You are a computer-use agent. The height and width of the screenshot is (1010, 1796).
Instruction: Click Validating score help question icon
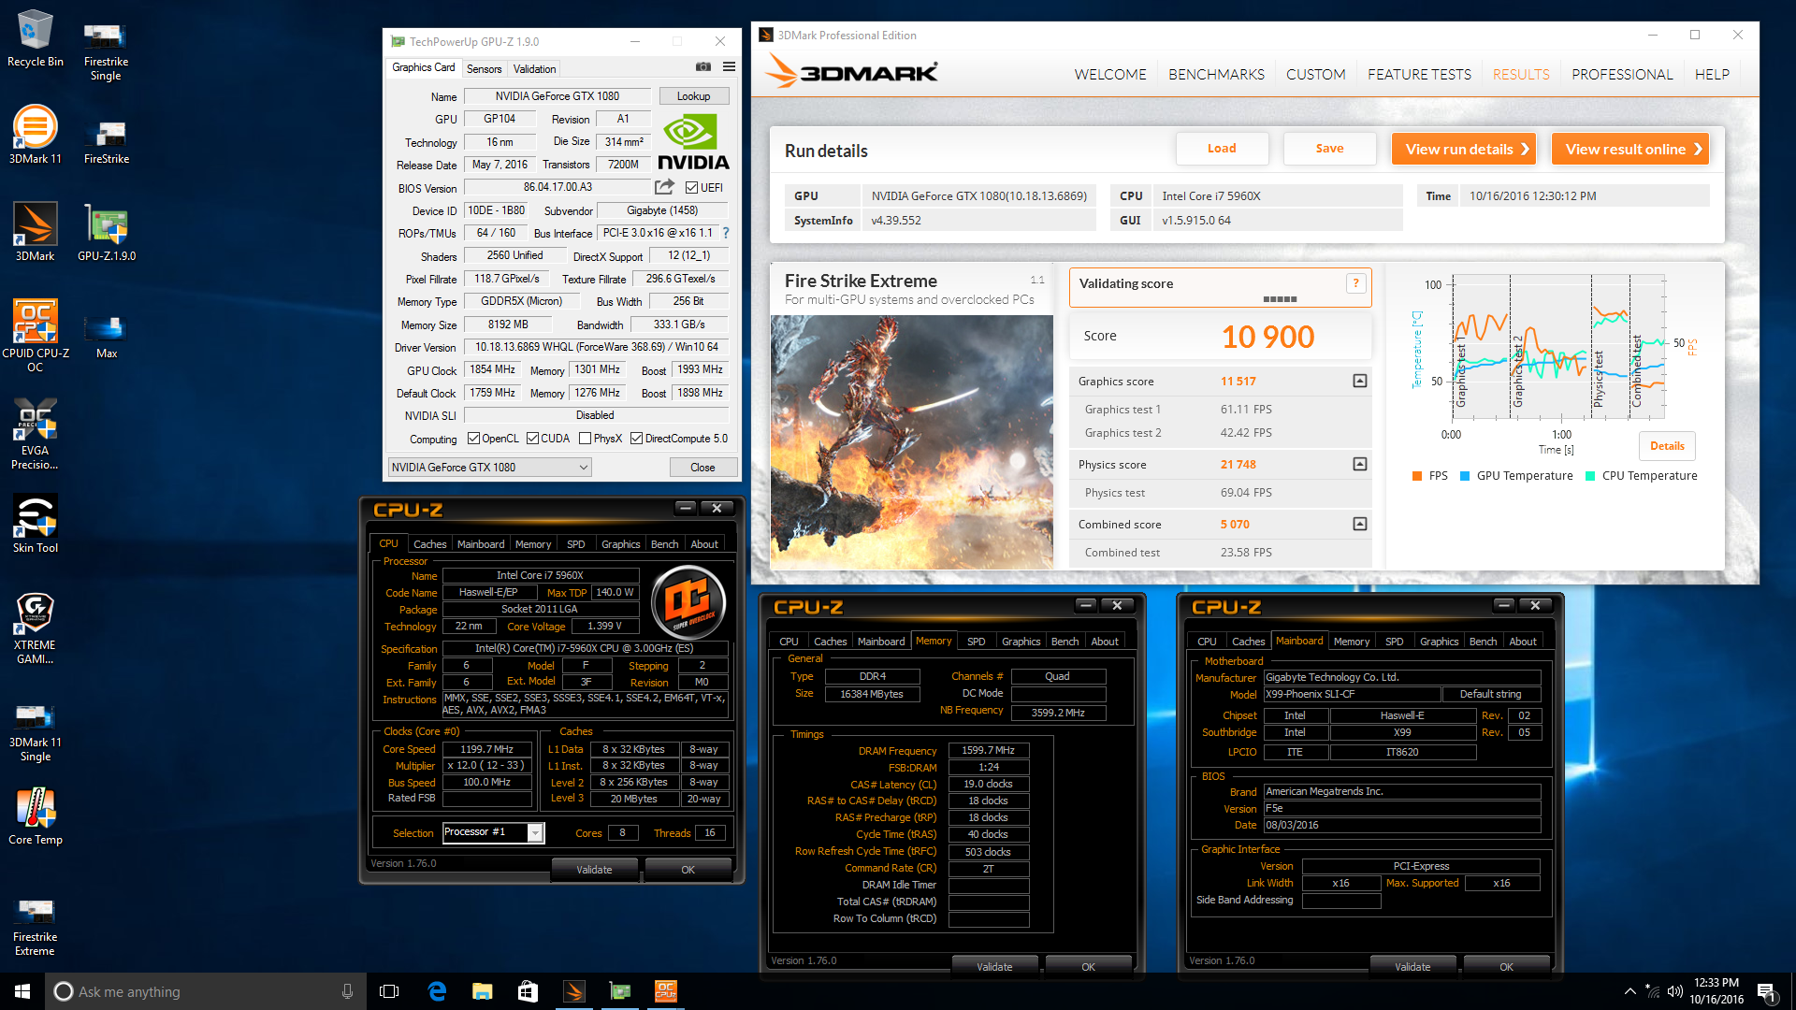click(x=1355, y=283)
